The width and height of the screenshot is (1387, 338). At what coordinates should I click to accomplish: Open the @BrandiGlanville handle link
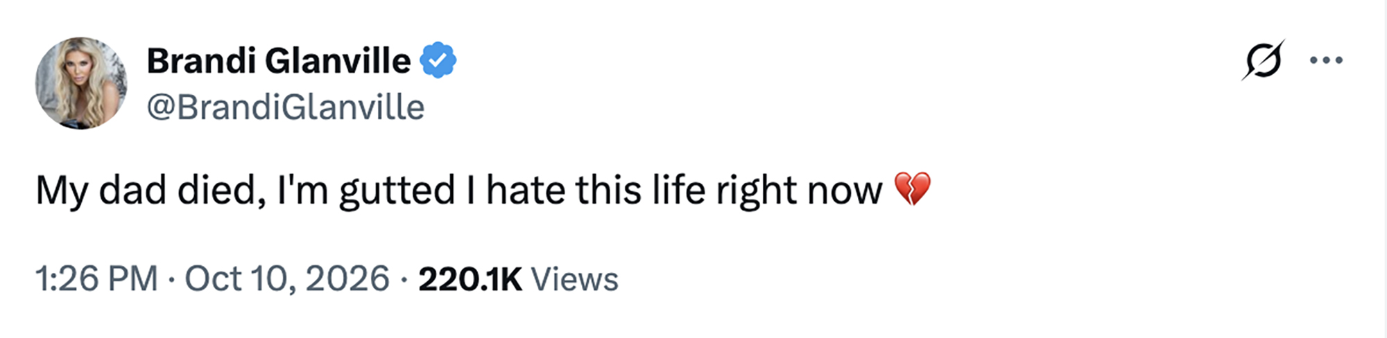tap(286, 107)
